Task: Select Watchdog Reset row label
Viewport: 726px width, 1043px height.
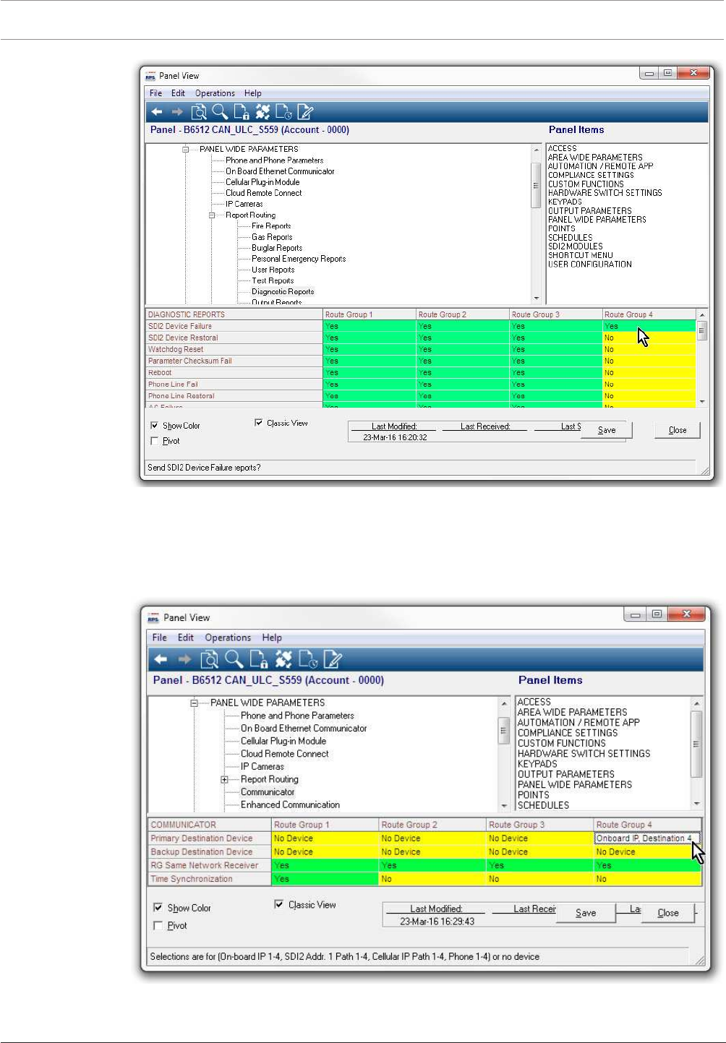Action: tap(234, 350)
